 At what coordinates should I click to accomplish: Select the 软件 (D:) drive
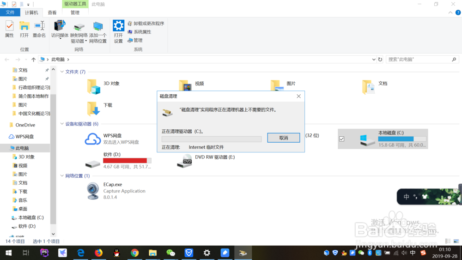[x=118, y=160]
